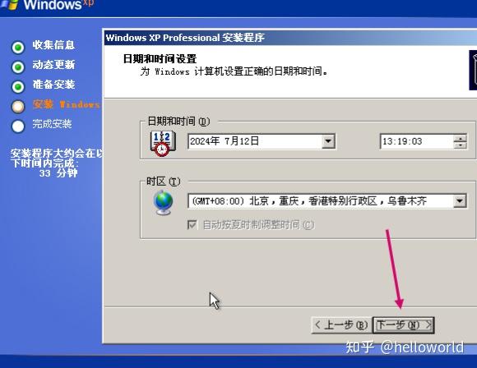The height and width of the screenshot is (368, 477).
Task: Click the 完成安装 step label
Action: tap(52, 124)
